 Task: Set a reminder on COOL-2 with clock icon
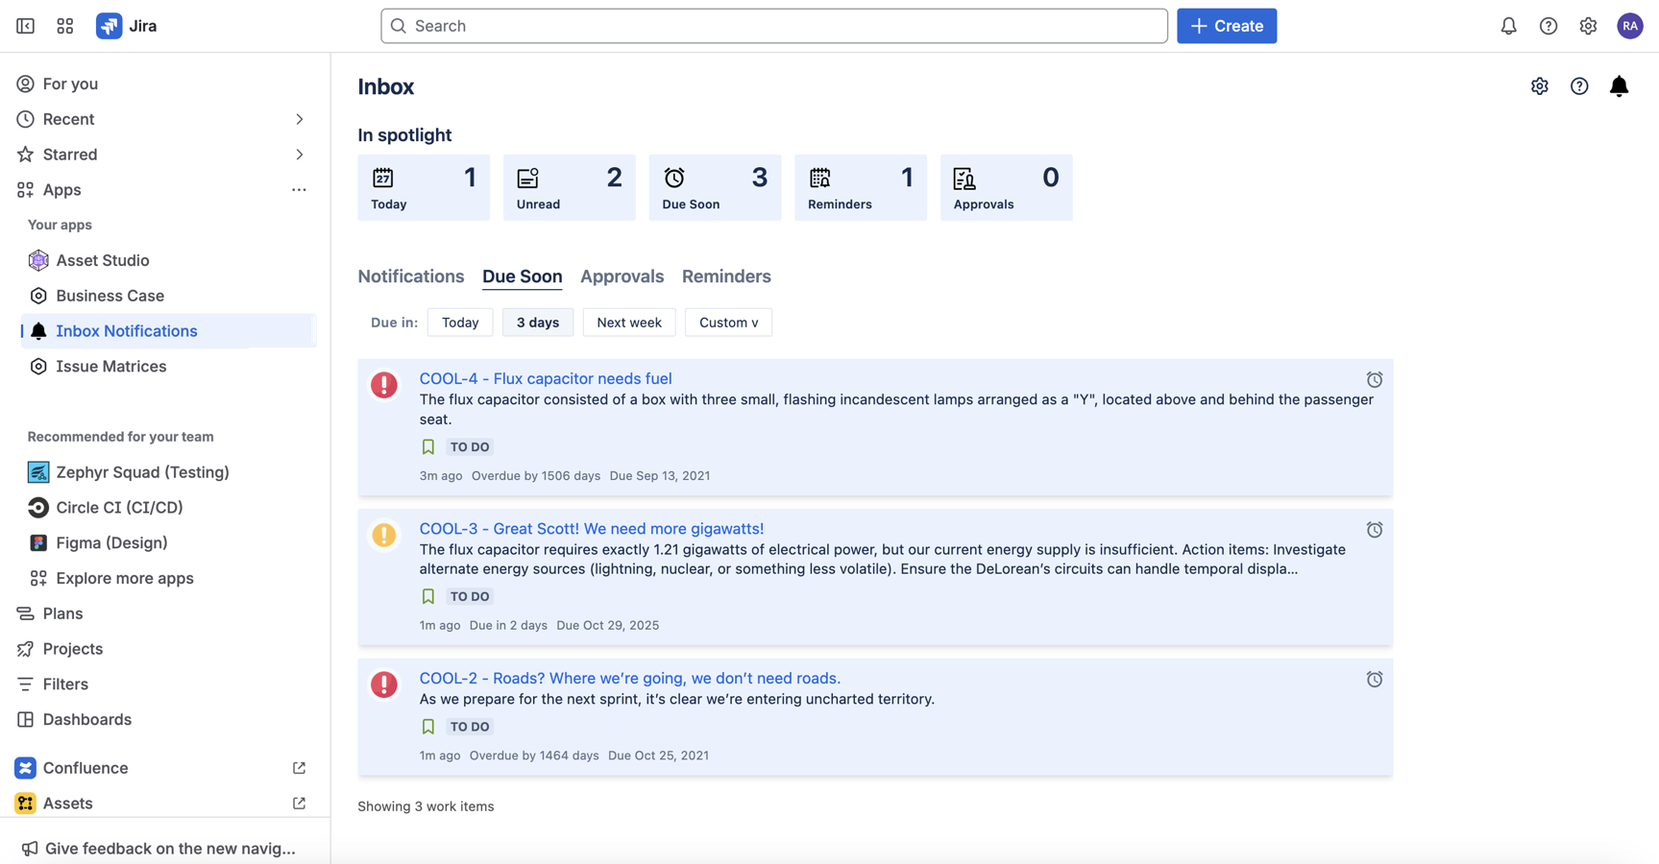coord(1375,680)
